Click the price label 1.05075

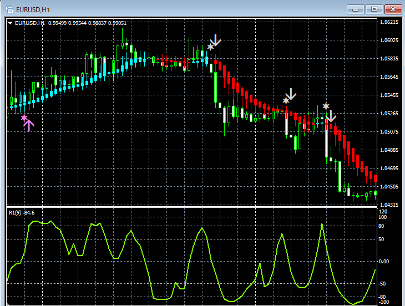click(x=389, y=132)
